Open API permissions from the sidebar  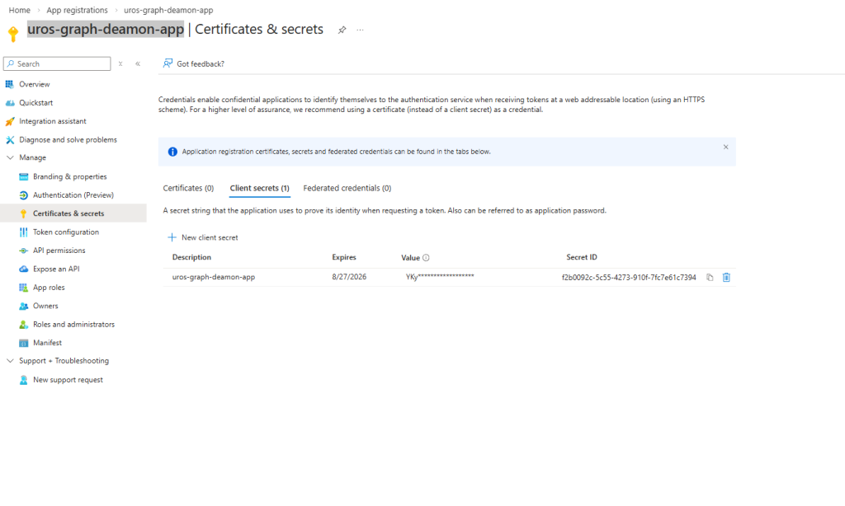[x=59, y=251]
